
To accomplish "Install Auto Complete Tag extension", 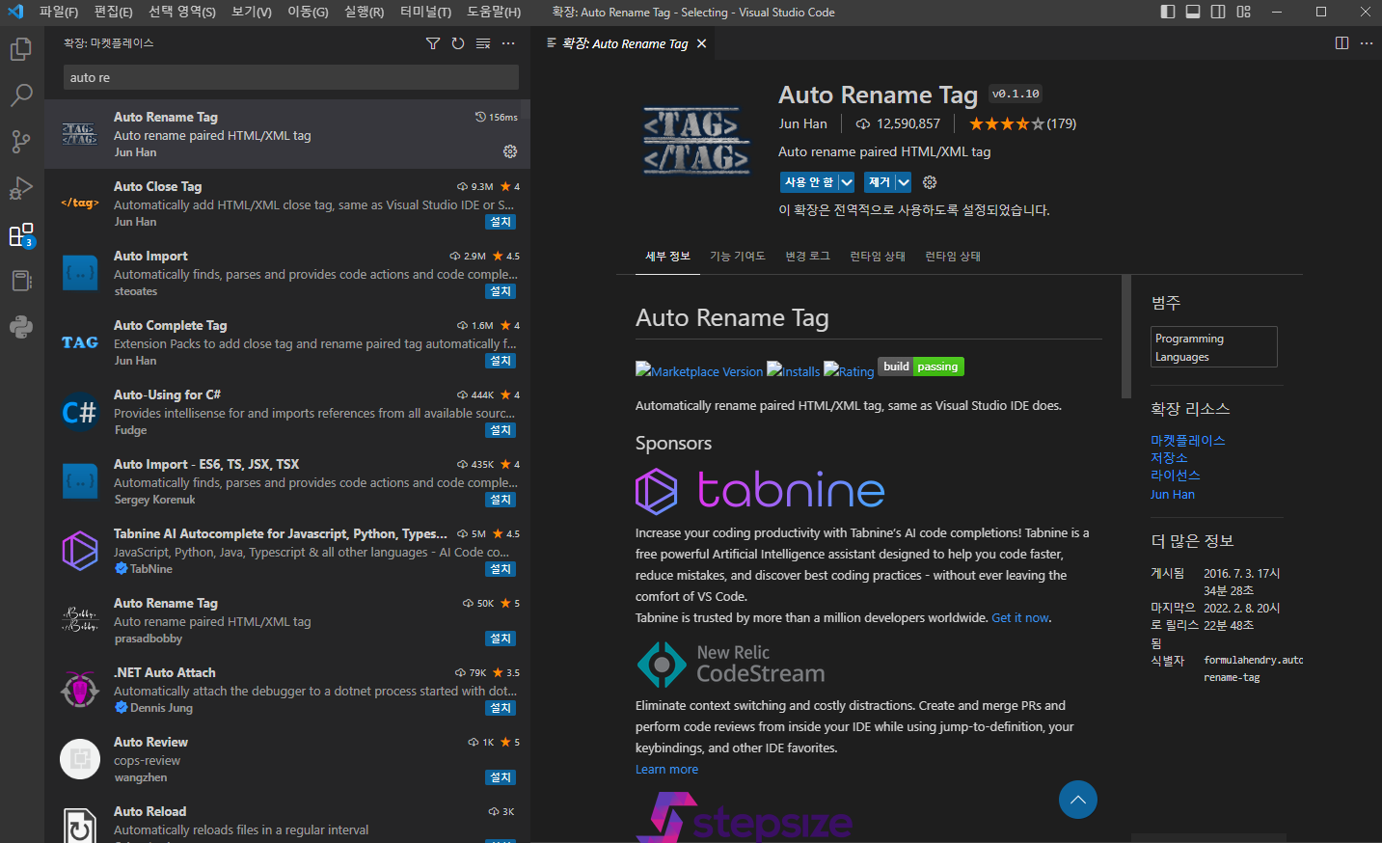I will [501, 361].
